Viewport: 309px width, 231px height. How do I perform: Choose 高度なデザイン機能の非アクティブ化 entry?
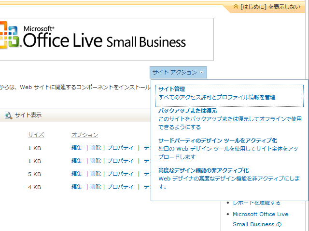(229, 179)
